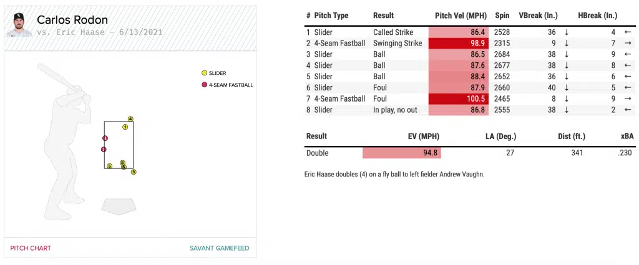Image resolution: width=639 pixels, height=265 pixels.
Task: Click the red 4-Seam Fastball legend swatch
Action: (x=203, y=85)
